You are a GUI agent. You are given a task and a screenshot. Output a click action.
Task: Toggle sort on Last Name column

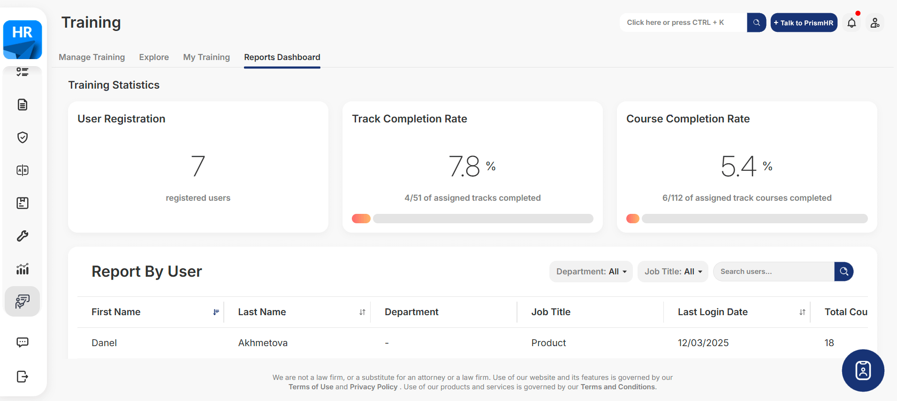362,312
